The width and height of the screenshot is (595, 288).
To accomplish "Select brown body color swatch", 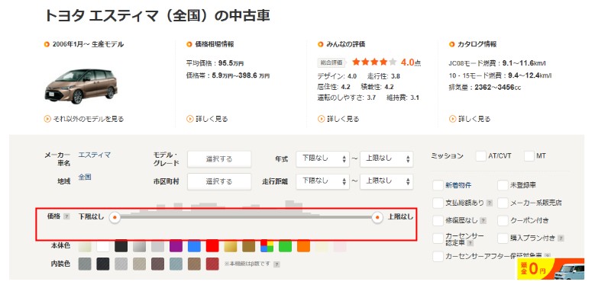I will [248, 245].
